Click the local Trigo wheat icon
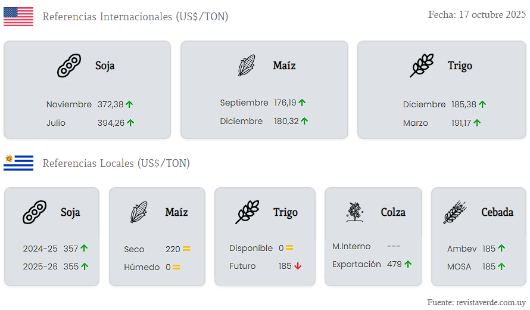 (247, 212)
